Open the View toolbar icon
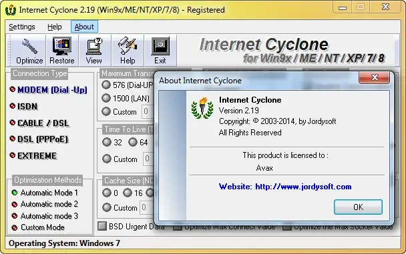Screen dimensions: 406x254 (94, 51)
